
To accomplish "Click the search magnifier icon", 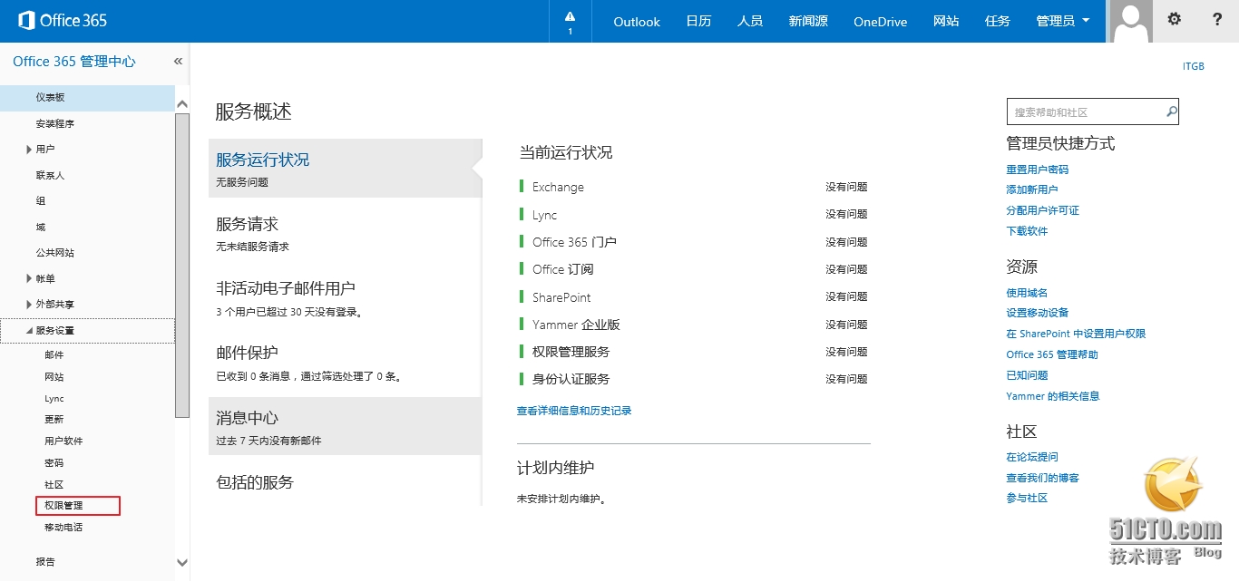I will [1171, 112].
